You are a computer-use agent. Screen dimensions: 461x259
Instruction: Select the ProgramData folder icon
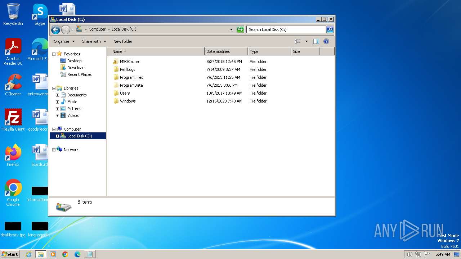tap(116, 85)
